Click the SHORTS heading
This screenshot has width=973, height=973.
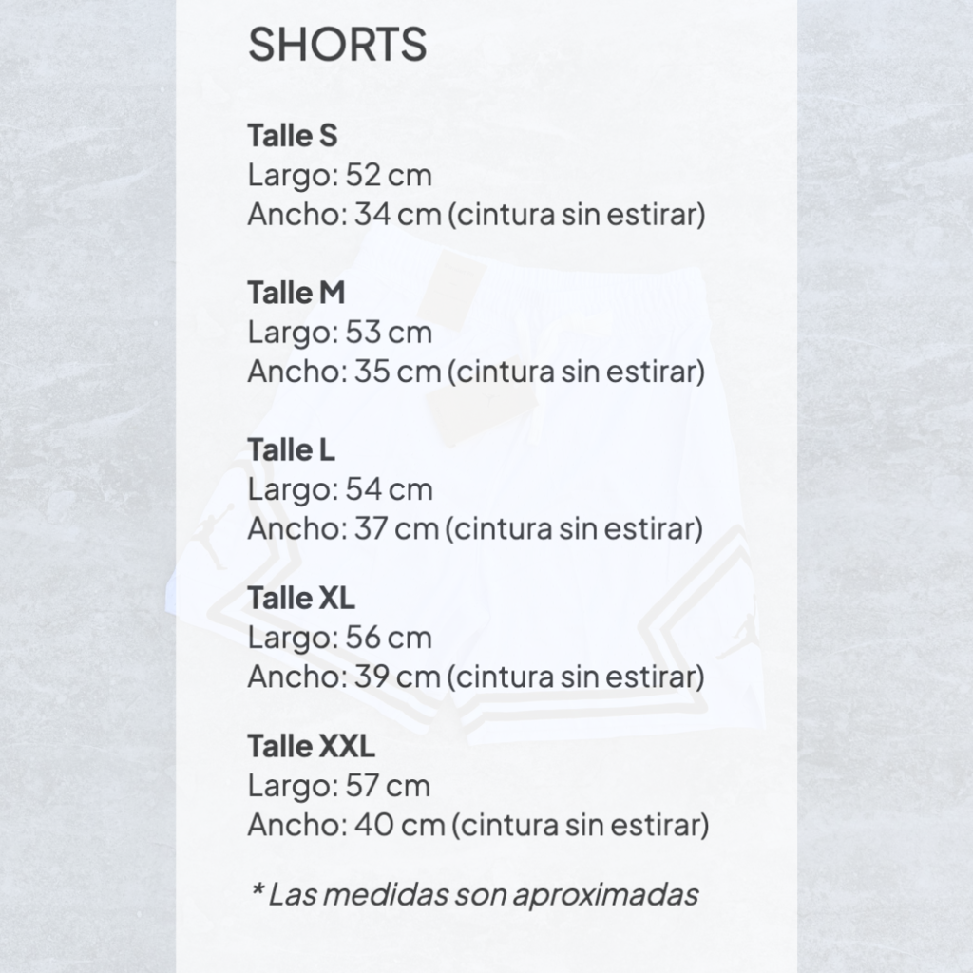[x=337, y=45]
